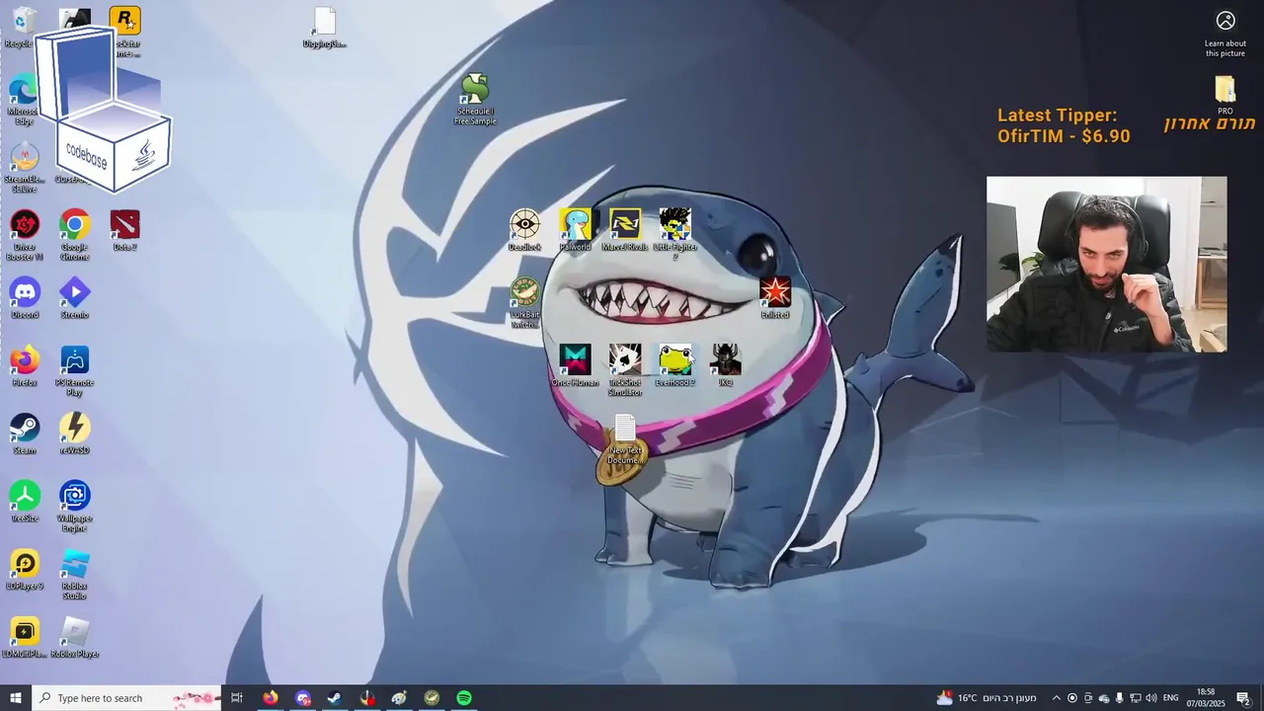Launch IXG game shortcut with helmet icon
Screen dimensions: 1264x711
point(725,365)
